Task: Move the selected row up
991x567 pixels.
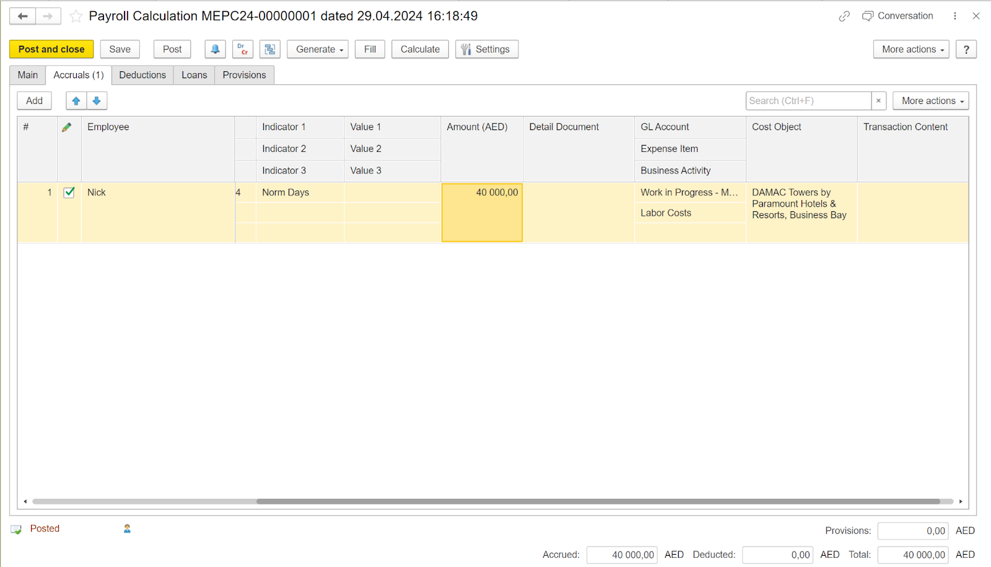Action: point(76,100)
